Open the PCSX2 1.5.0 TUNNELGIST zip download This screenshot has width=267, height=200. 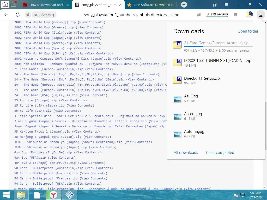click(217, 60)
